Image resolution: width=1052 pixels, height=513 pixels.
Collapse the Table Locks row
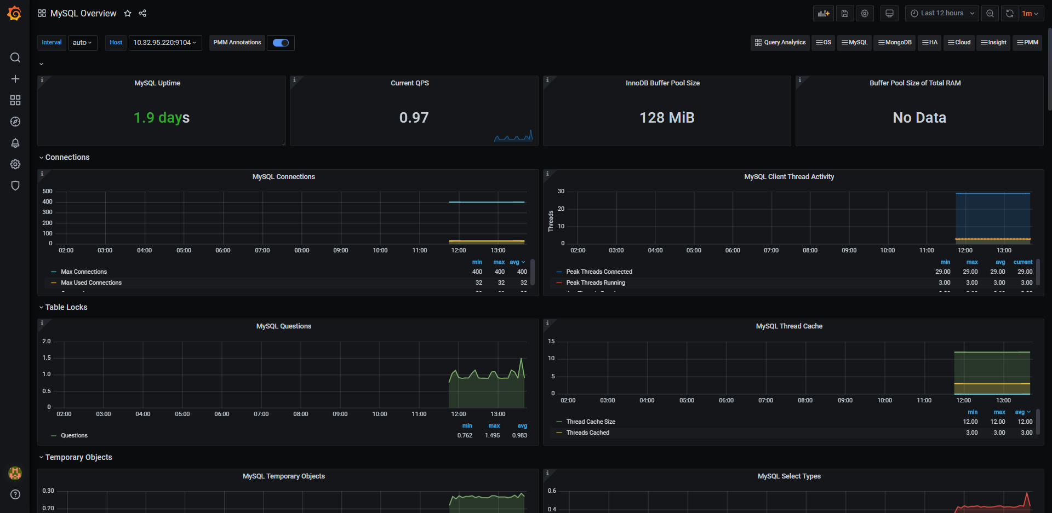(x=63, y=307)
